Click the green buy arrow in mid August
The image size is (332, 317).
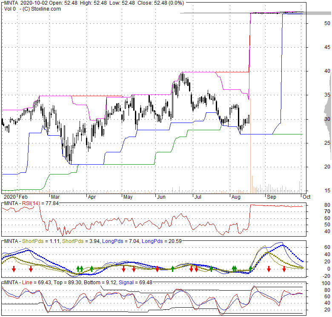tap(250, 269)
